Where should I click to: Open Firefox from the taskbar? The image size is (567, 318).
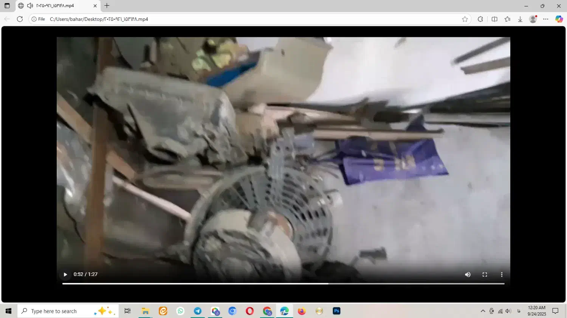[x=302, y=311]
